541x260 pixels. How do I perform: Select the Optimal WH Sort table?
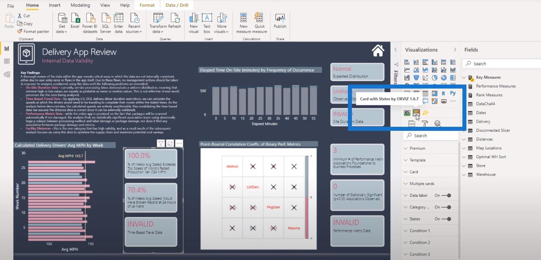(491, 157)
